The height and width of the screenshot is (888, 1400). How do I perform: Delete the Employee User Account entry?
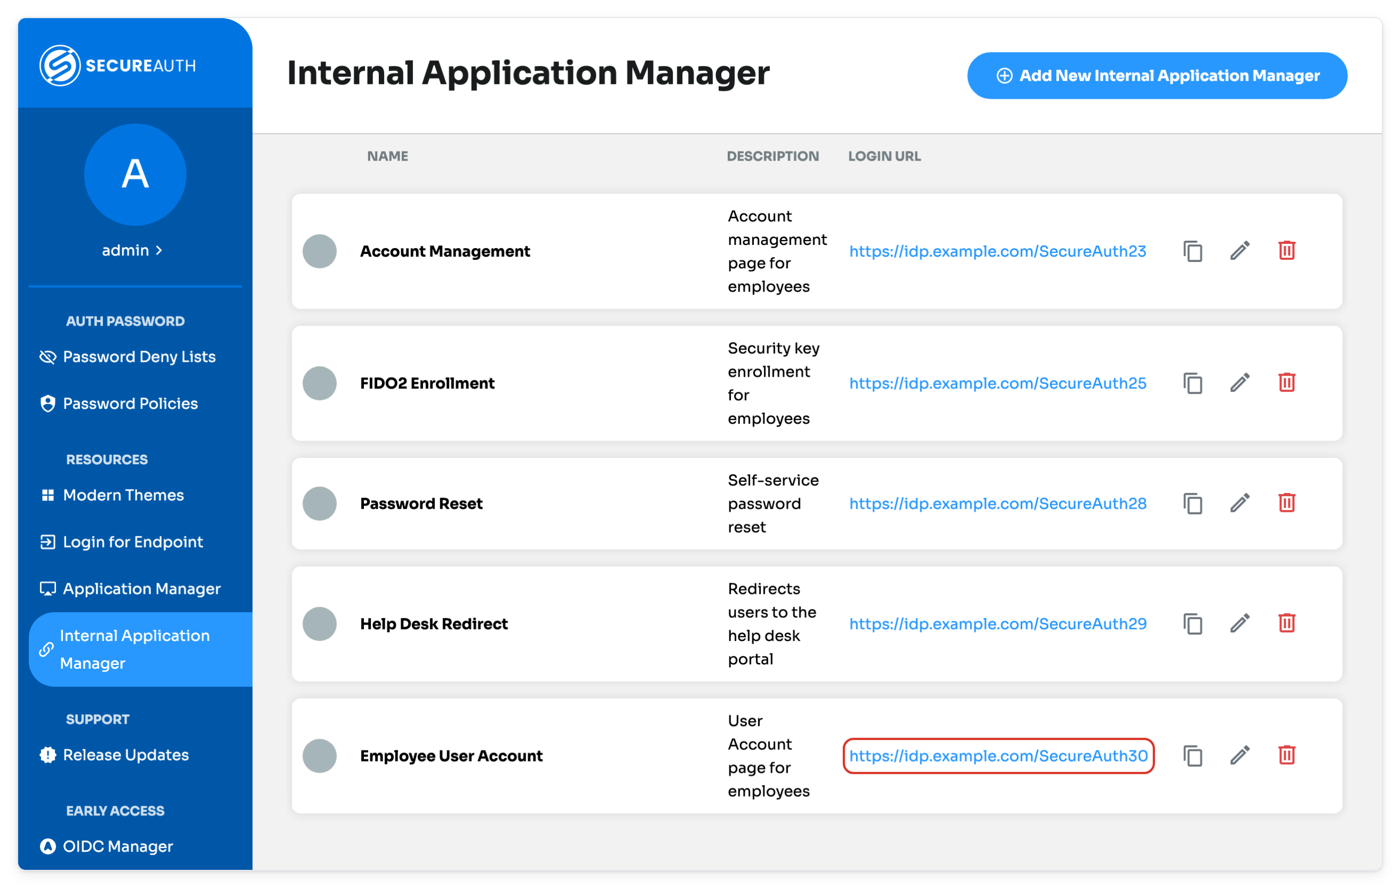click(1287, 756)
